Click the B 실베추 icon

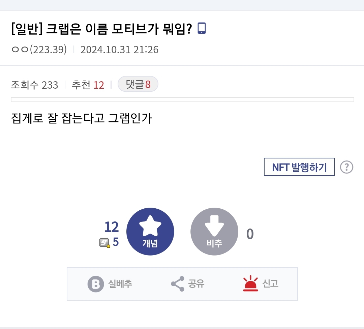tap(96, 284)
